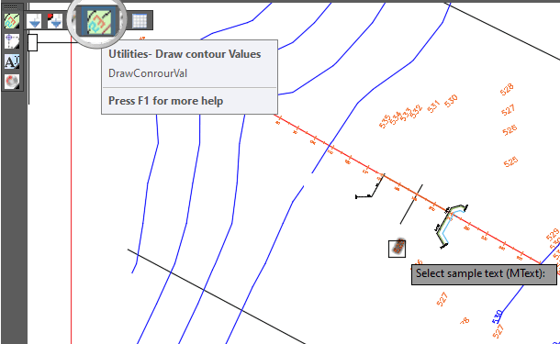Select the coordinate point tool in the vertical toolbar
The width and height of the screenshot is (560, 344).
(x=12, y=41)
